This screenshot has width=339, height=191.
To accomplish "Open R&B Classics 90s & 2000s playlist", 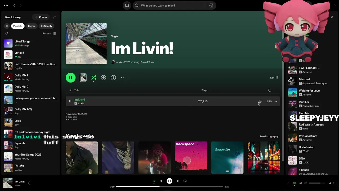I will point(31,66).
